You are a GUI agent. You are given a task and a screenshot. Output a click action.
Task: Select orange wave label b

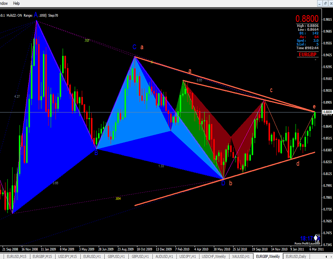[231, 183]
